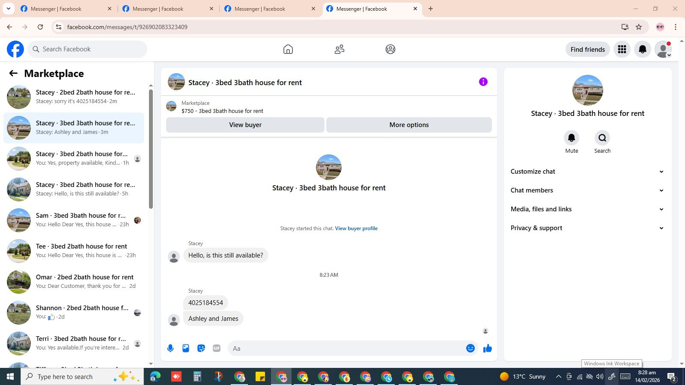This screenshot has height=385, width=685.
Task: Switch to the third Messenger tab
Action: (270, 9)
